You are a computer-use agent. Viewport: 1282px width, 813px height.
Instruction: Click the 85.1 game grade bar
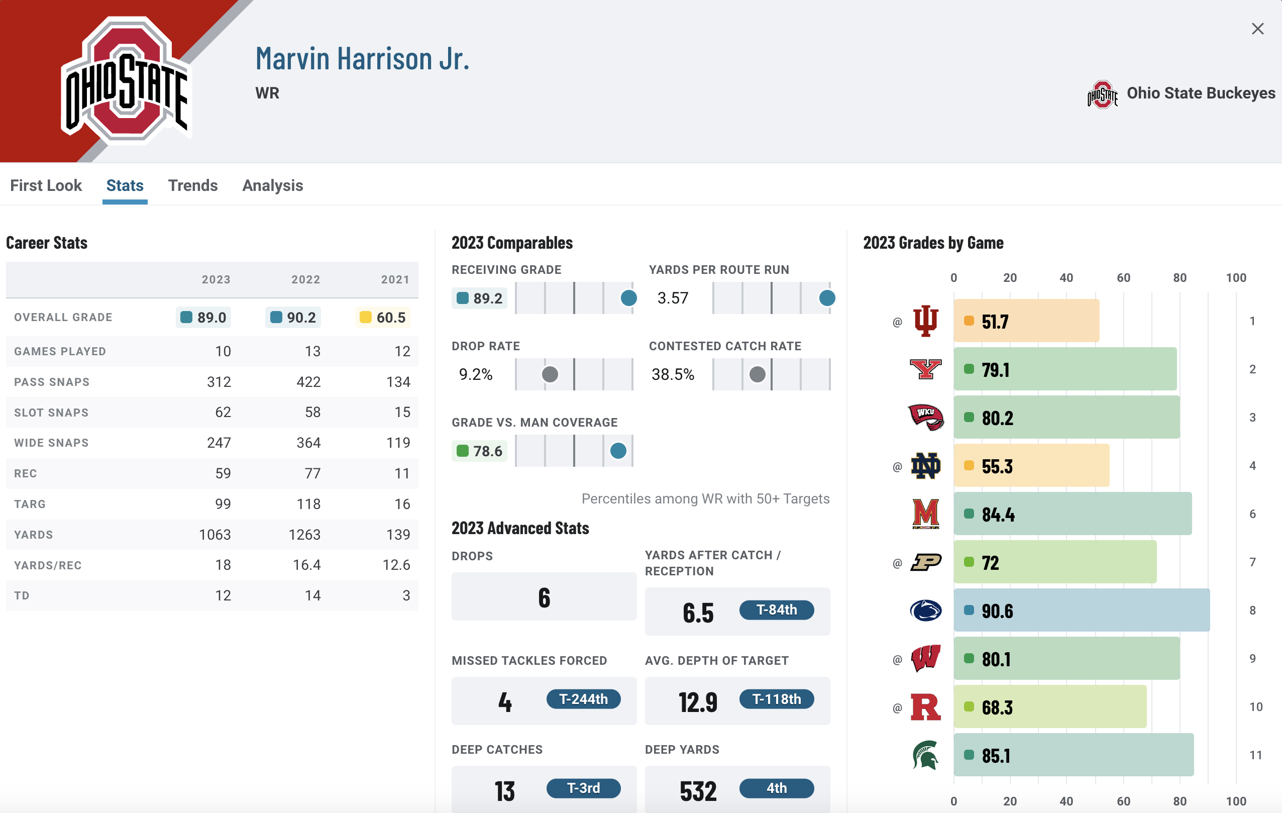click(x=1074, y=755)
